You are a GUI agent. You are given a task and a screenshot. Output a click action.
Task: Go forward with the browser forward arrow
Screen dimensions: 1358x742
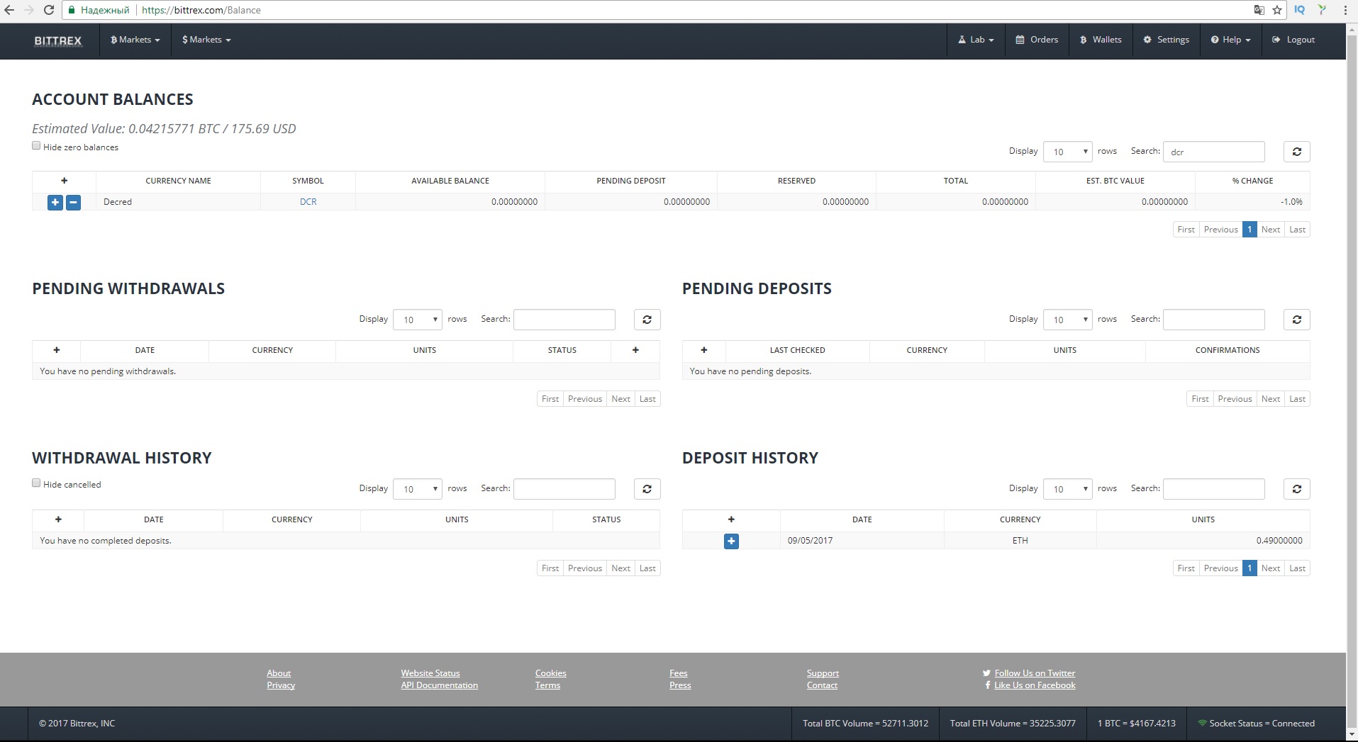pyautogui.click(x=29, y=10)
